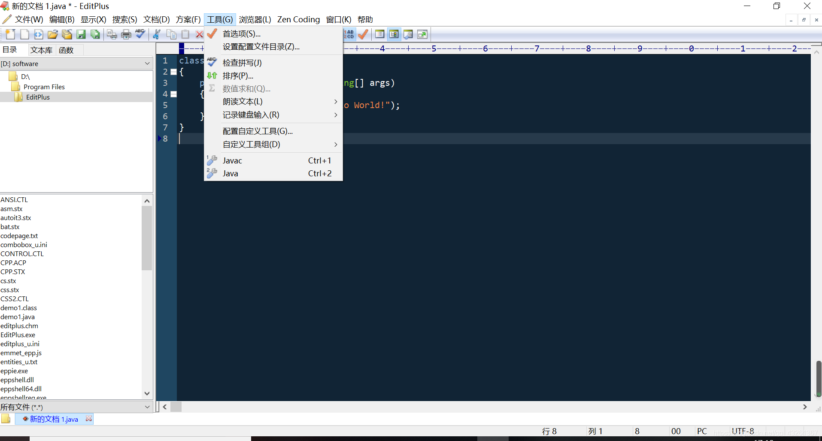Viewport: 822px width, 441px height.
Task: Click the Javac wrench tool icon
Action: click(x=212, y=160)
